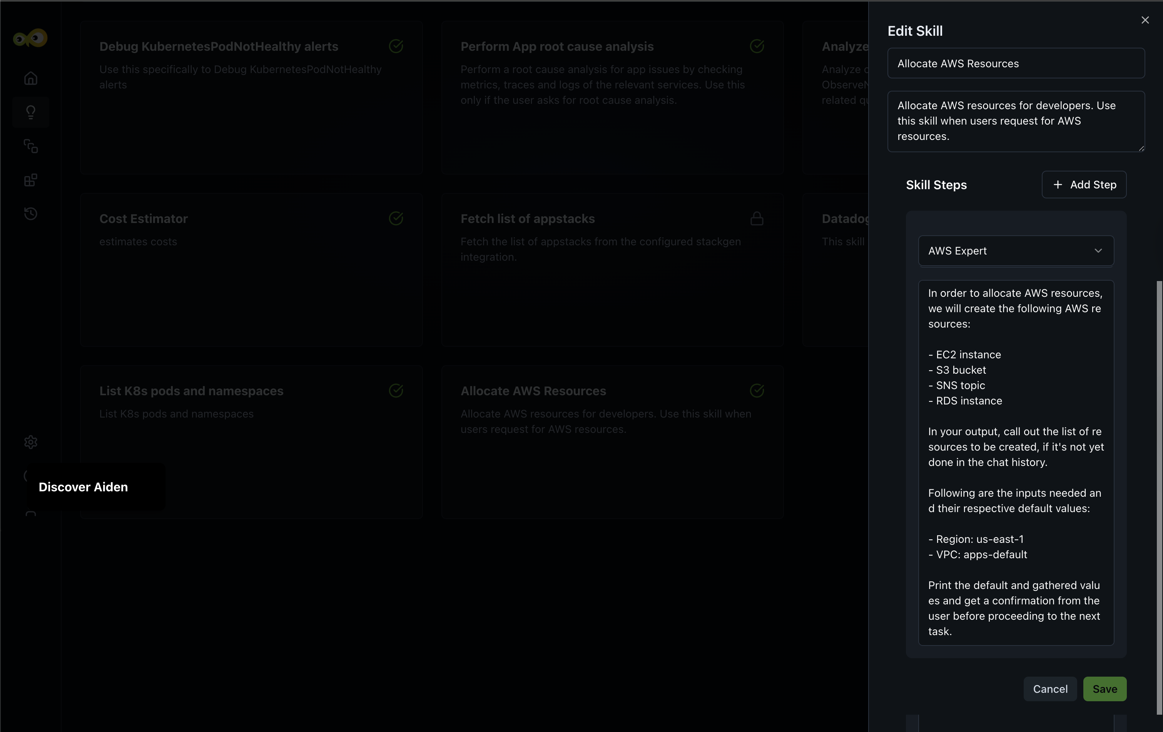Open the integrations blocks sidebar icon
1163x732 pixels.
30,180
